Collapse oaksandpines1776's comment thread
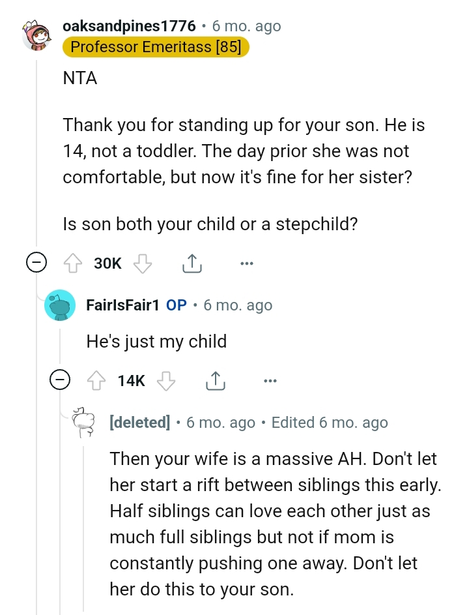The height and width of the screenshot is (615, 469). 36,263
